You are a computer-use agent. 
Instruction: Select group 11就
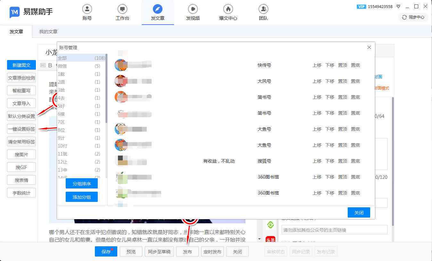pos(81,154)
